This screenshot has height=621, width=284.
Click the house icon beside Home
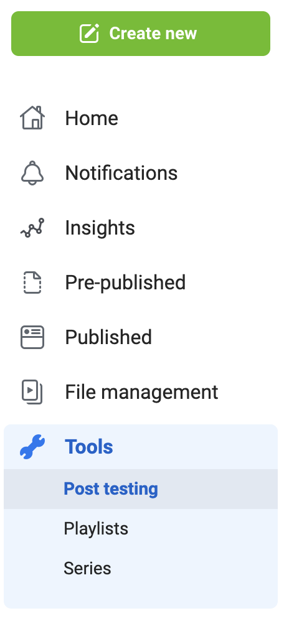32,118
